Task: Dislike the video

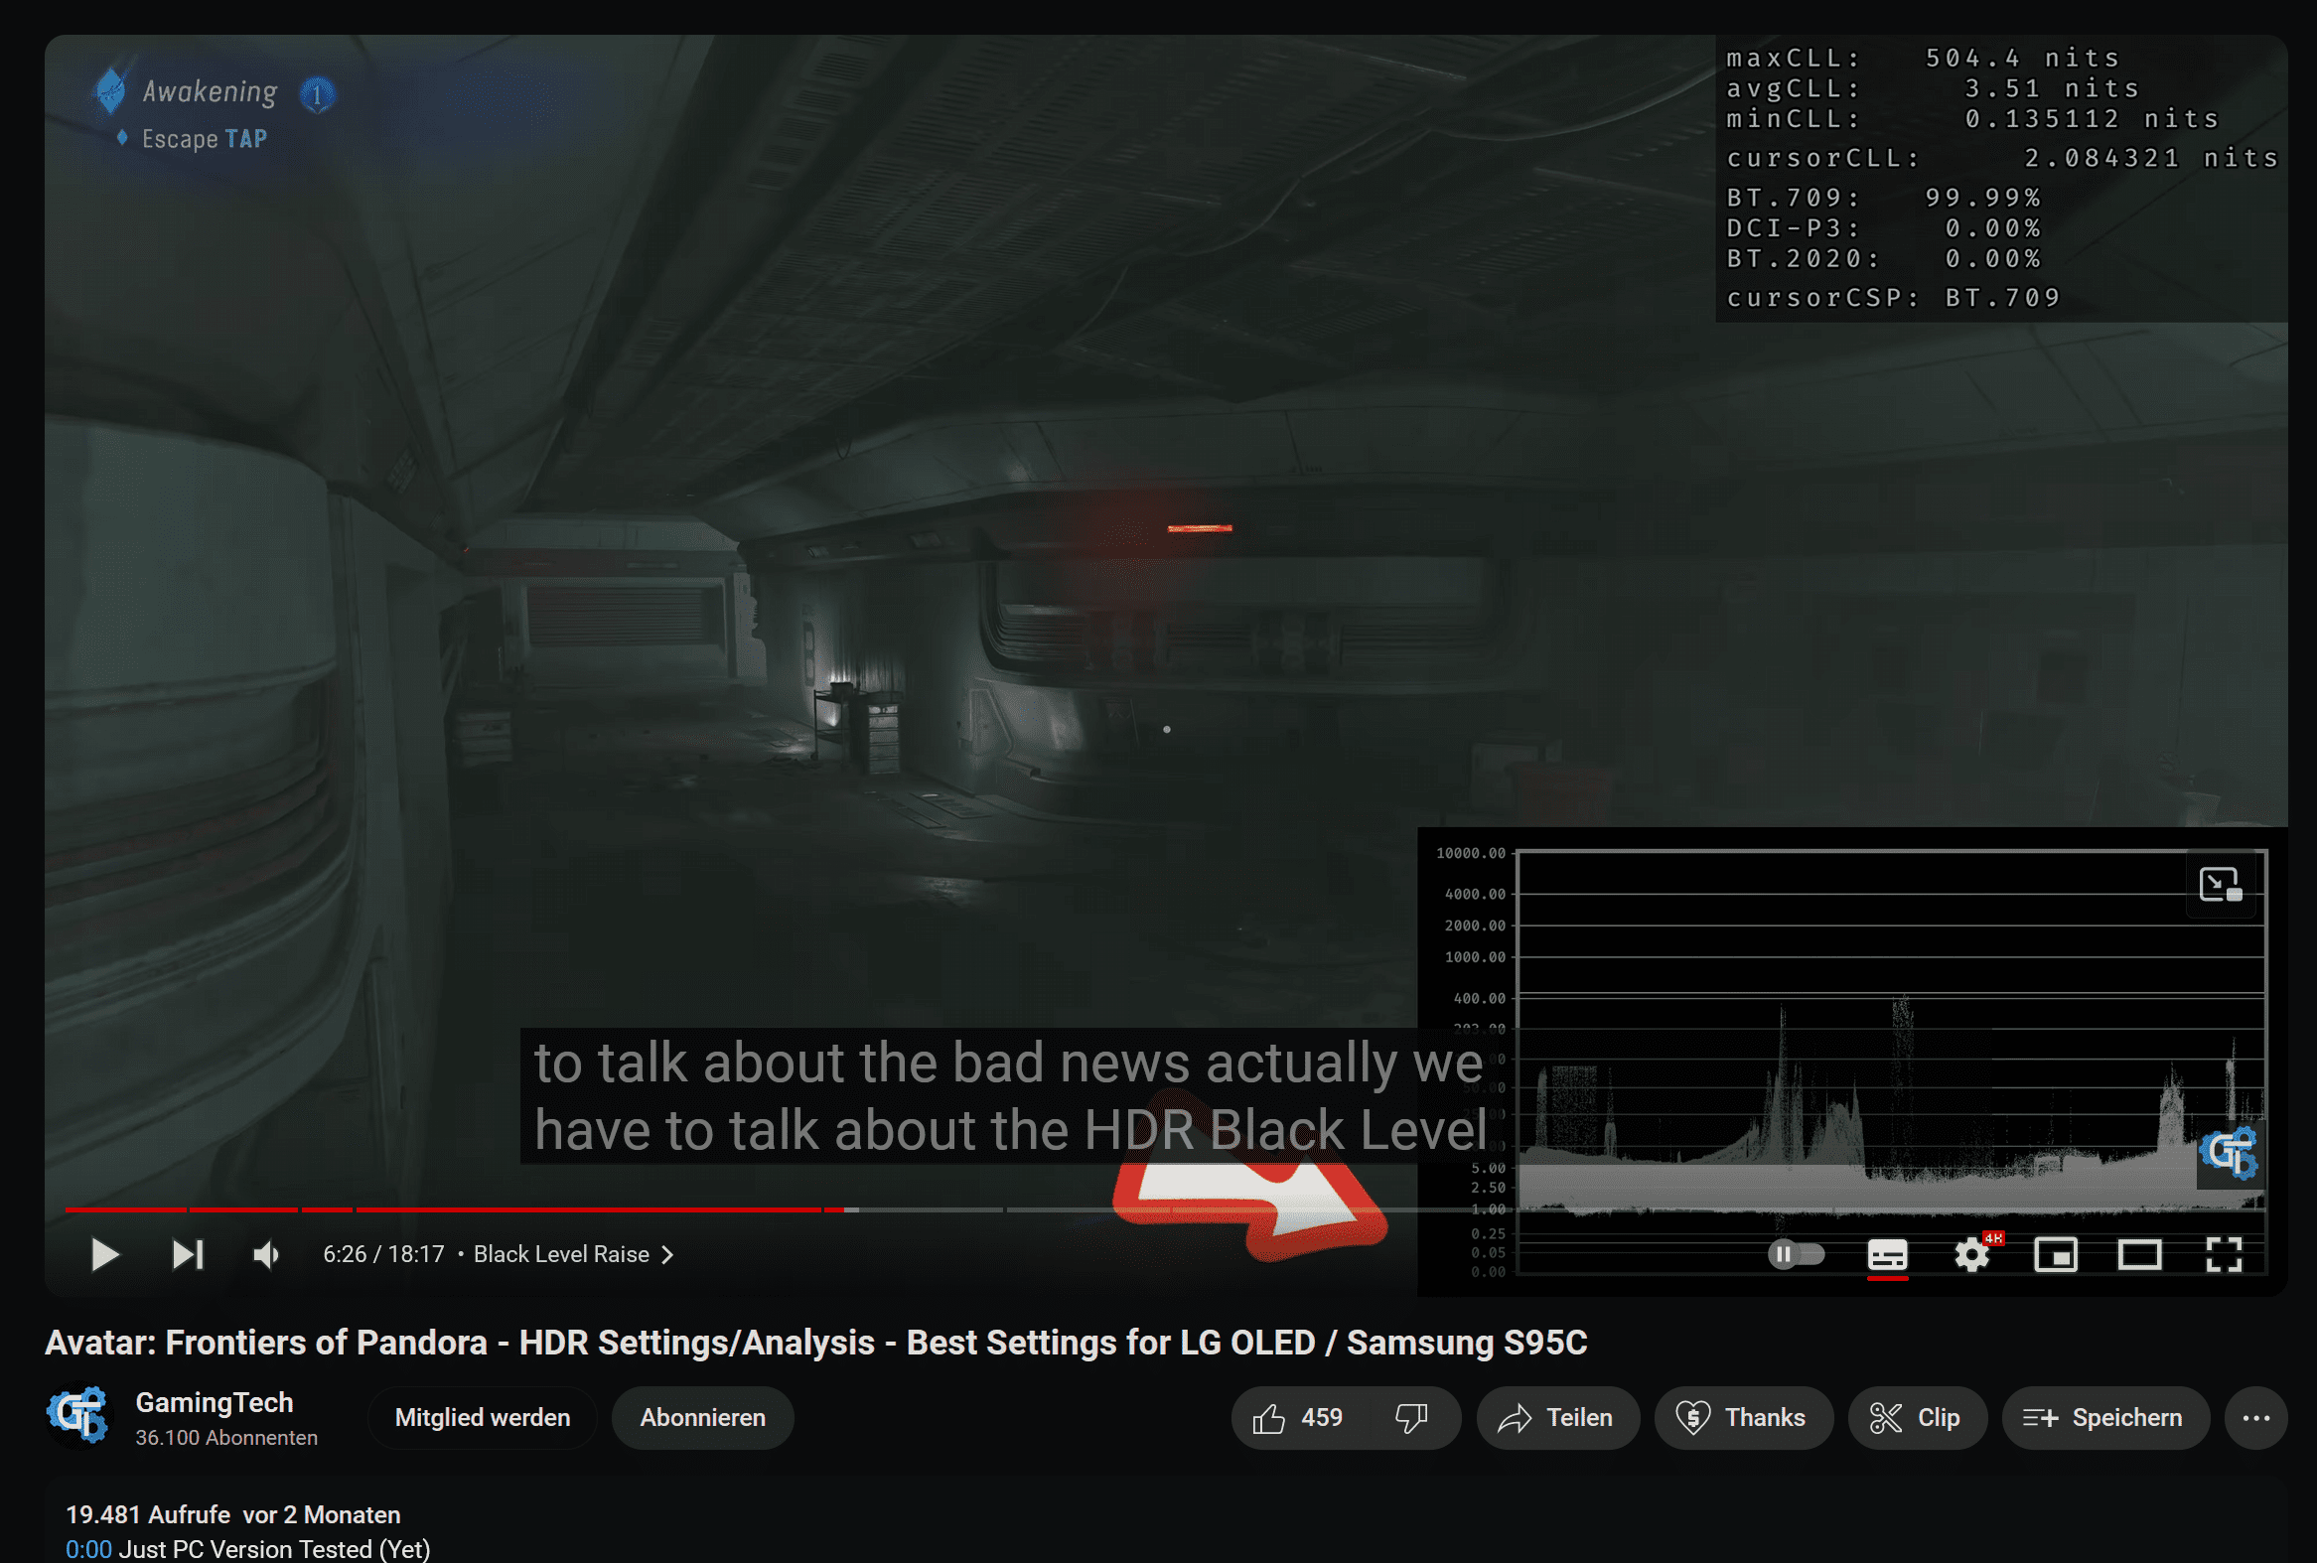Action: (1411, 1416)
